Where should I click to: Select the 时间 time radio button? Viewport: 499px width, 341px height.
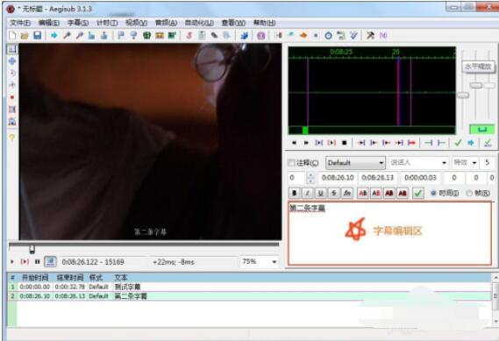(x=433, y=193)
